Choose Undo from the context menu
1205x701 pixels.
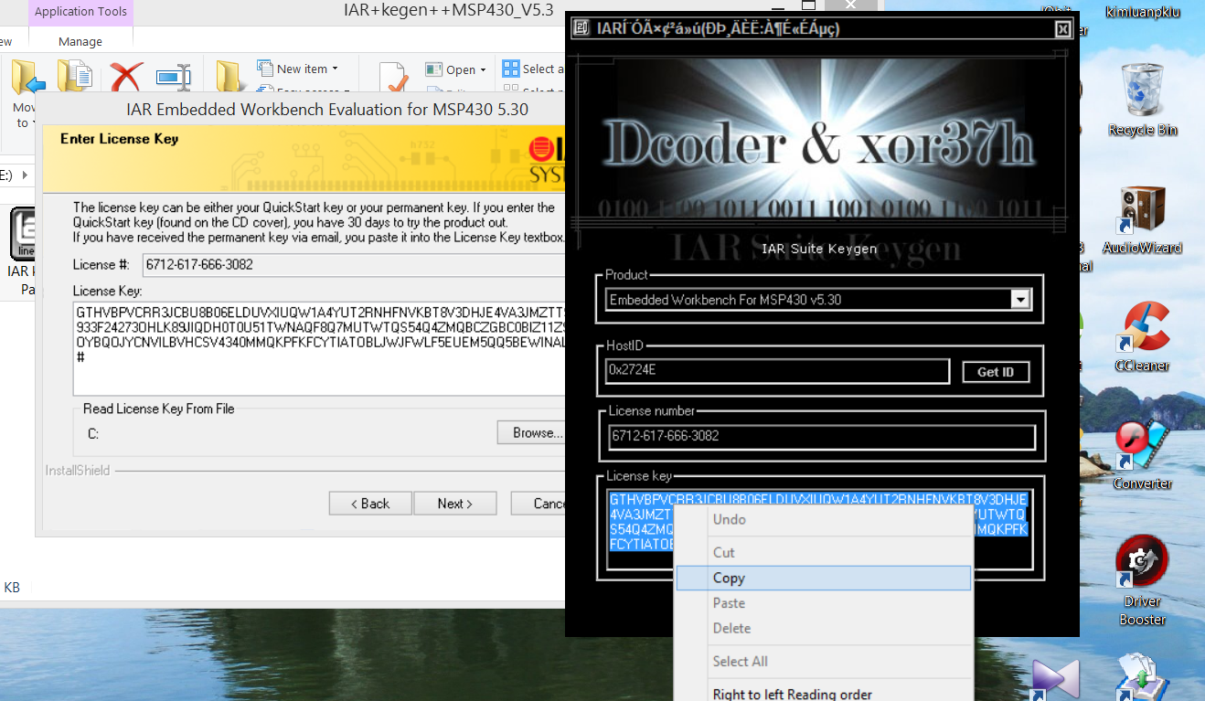tap(823, 519)
